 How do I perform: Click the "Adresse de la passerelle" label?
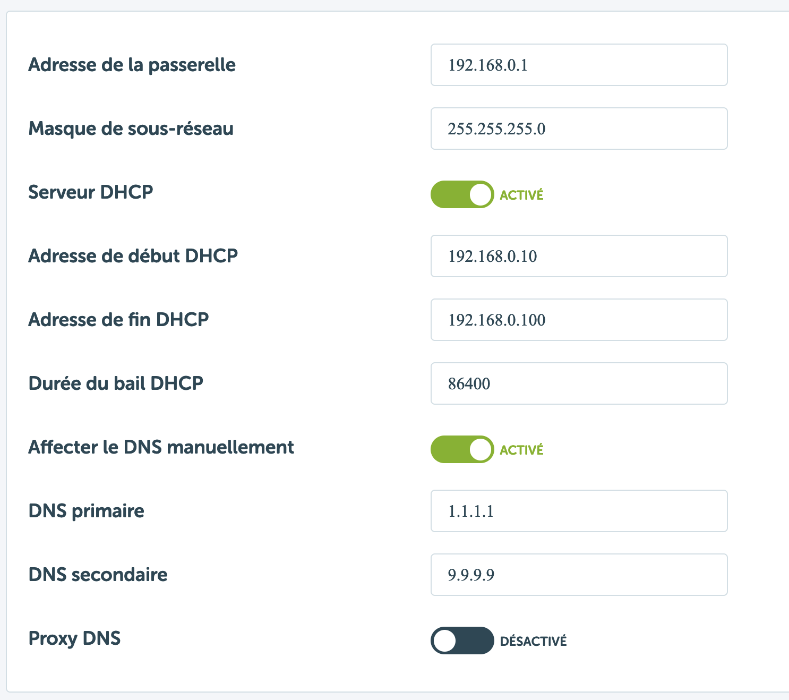point(132,65)
